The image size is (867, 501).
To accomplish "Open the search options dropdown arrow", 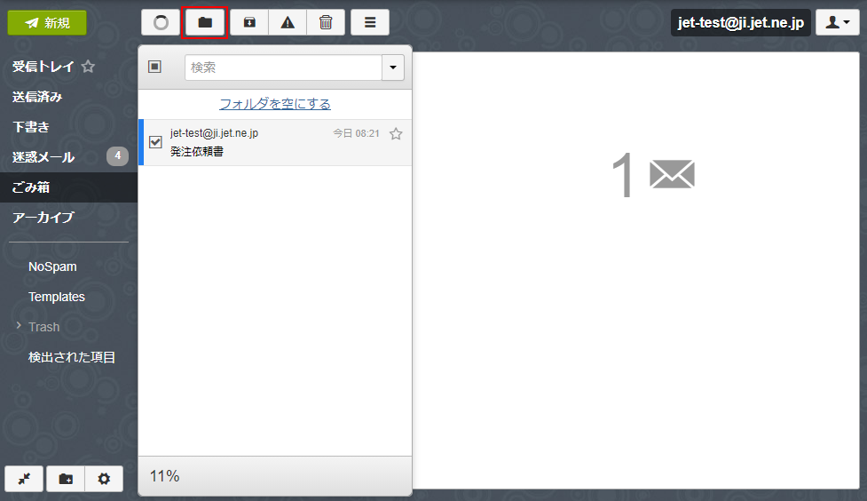I will pos(392,68).
